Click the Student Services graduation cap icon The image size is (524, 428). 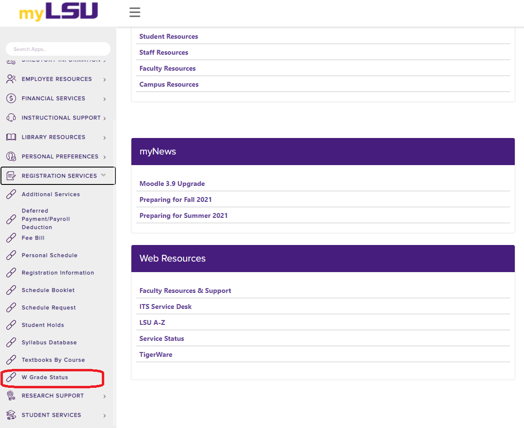coord(11,415)
